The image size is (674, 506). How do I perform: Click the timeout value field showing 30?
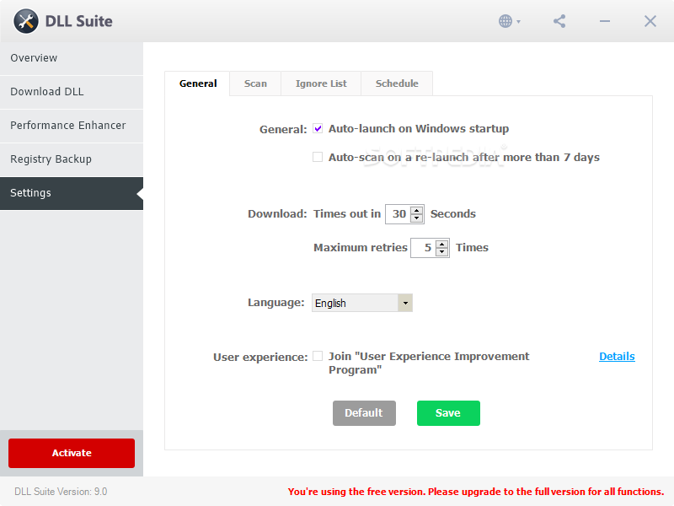pyautogui.click(x=399, y=214)
